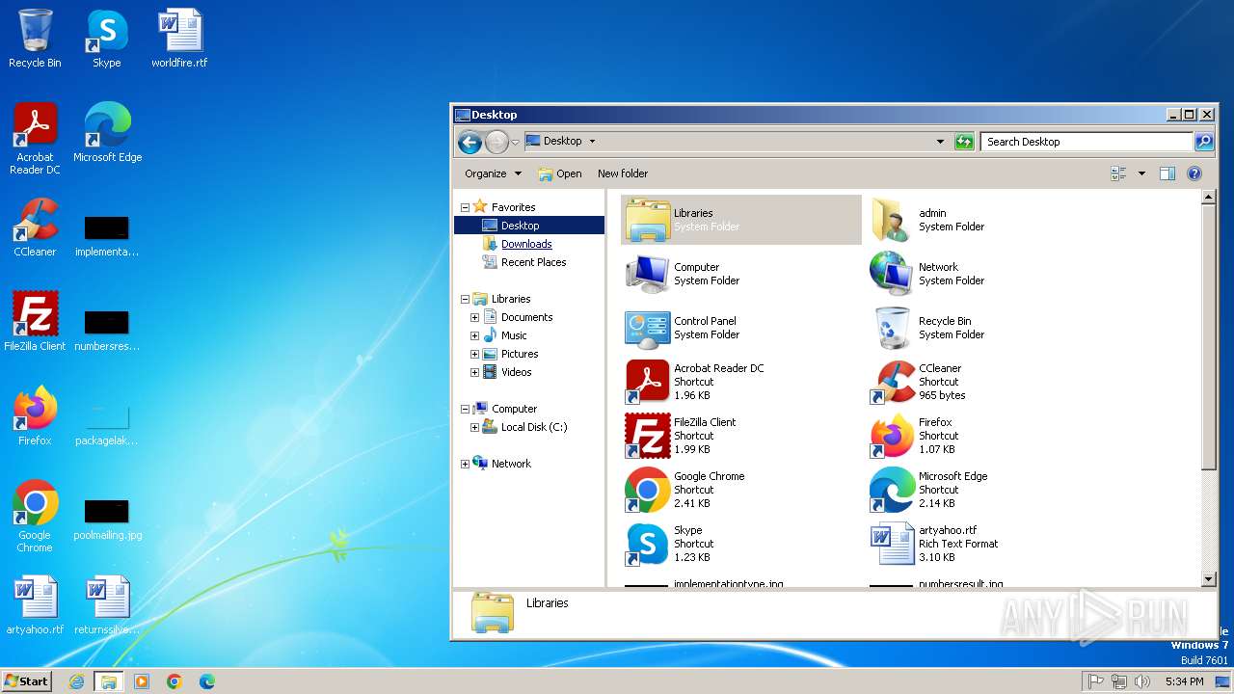Select Computer system folder in file list

[x=740, y=274]
